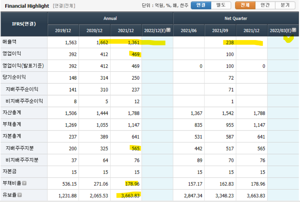
Task: Click the question-mark icon next to 유보율
Action: pos(20,195)
